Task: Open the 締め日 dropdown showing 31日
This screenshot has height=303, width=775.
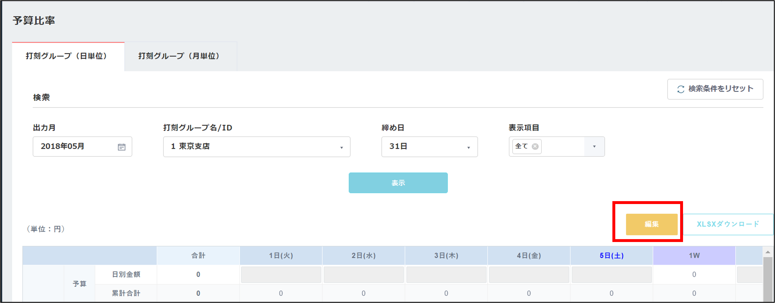Action: tap(468, 147)
